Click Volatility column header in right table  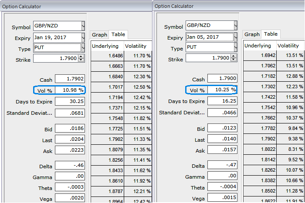[291, 46]
